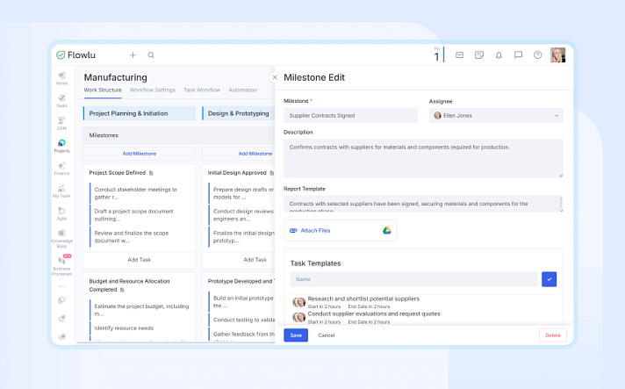
Task: Open the search magnifier in header
Action: (151, 54)
